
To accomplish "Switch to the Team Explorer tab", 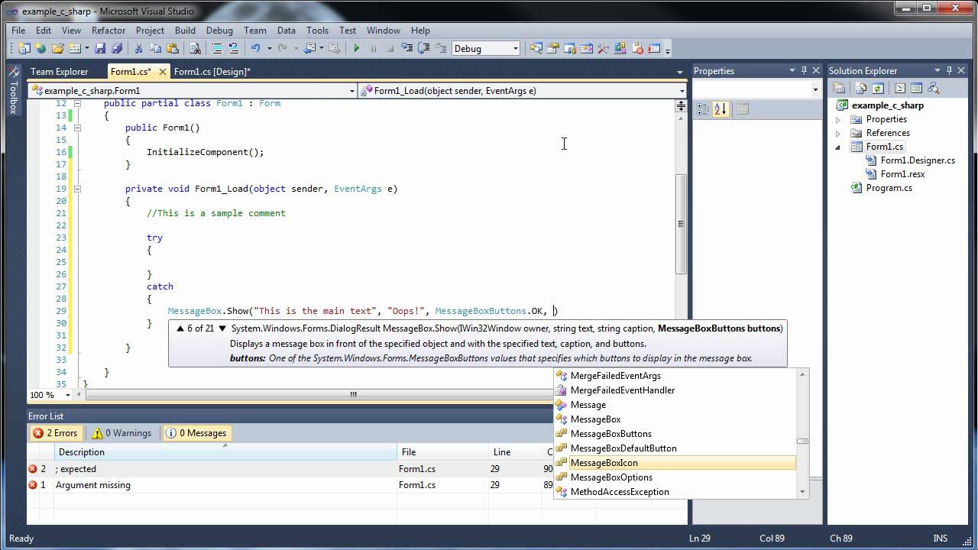I will [60, 71].
